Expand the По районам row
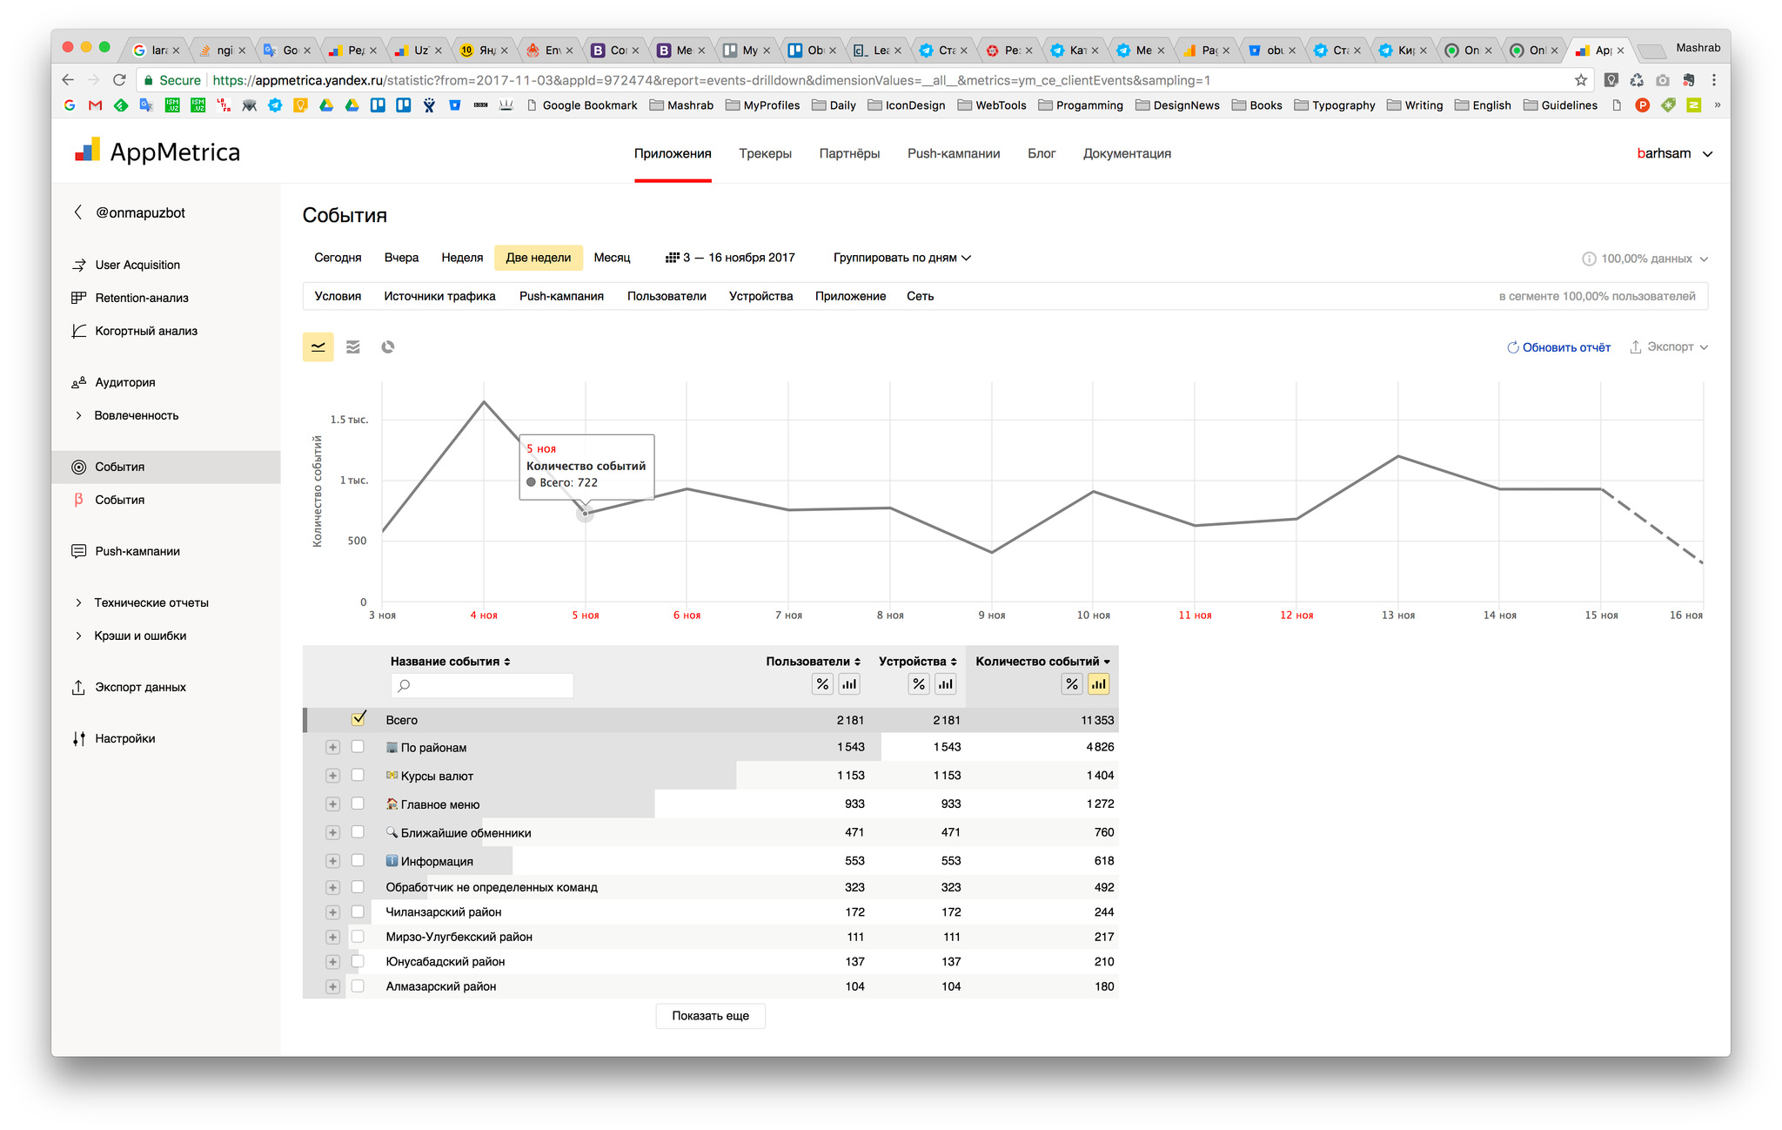Screen dimensions: 1782x1130 click(x=332, y=747)
